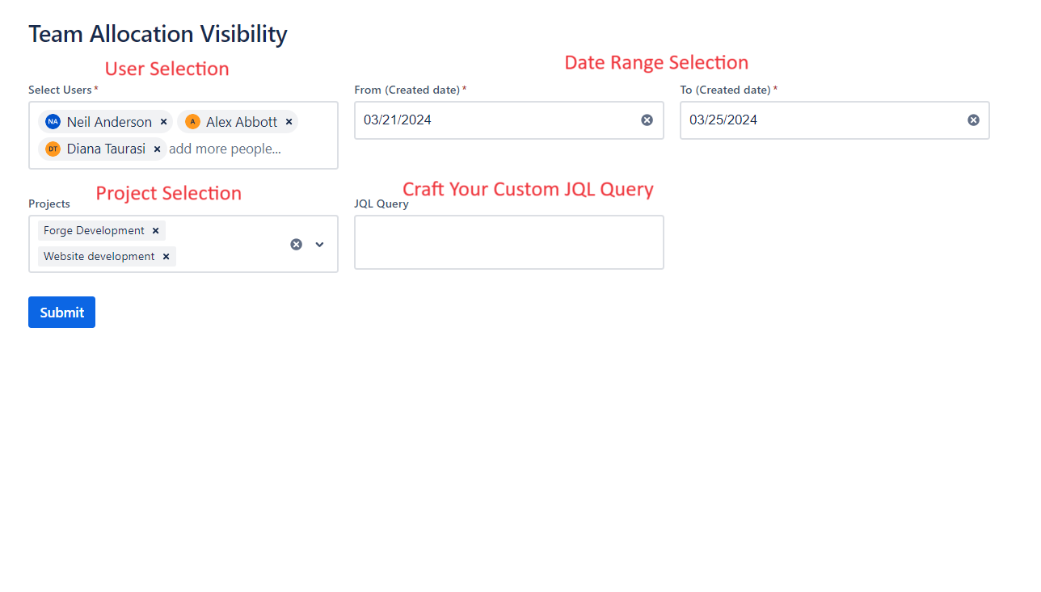
Task: Remove Neil Anderson from selected users
Action: click(163, 122)
